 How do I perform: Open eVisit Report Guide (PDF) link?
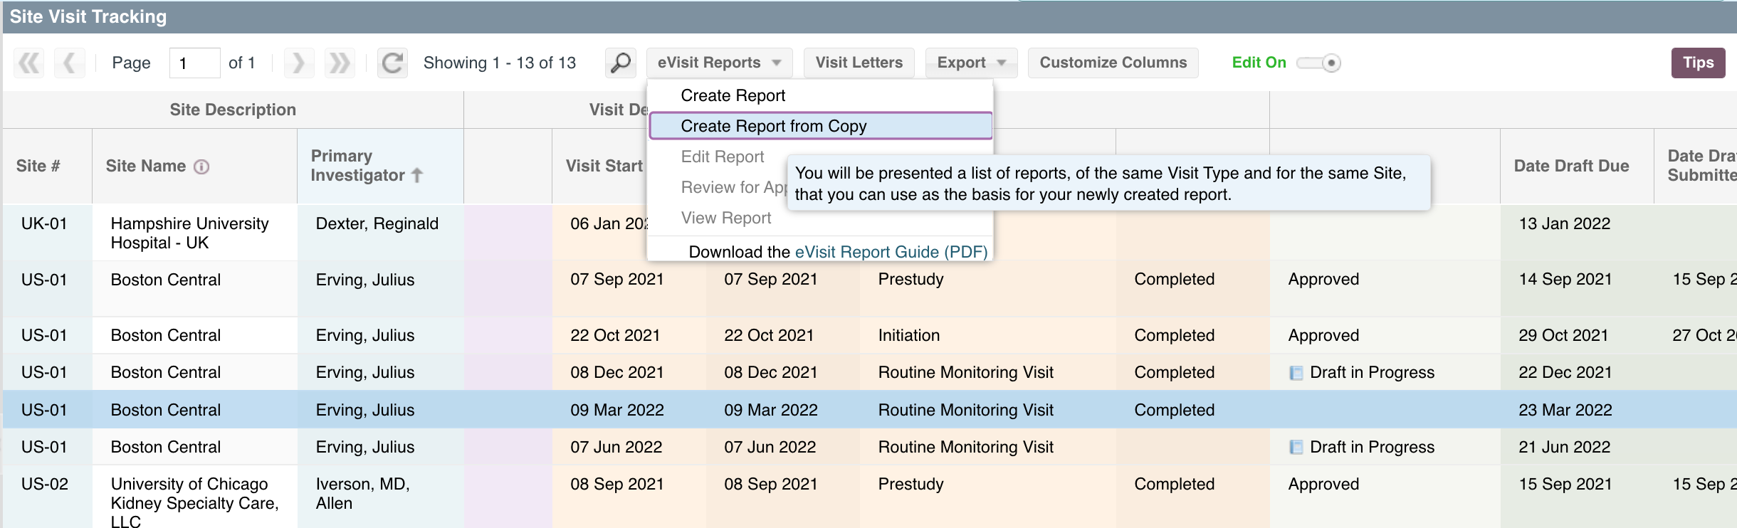click(x=891, y=252)
